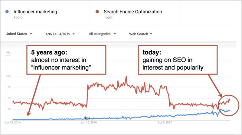Click the arrow triangle beside United States
Viewport: 242px width, 135px height.
31,34
